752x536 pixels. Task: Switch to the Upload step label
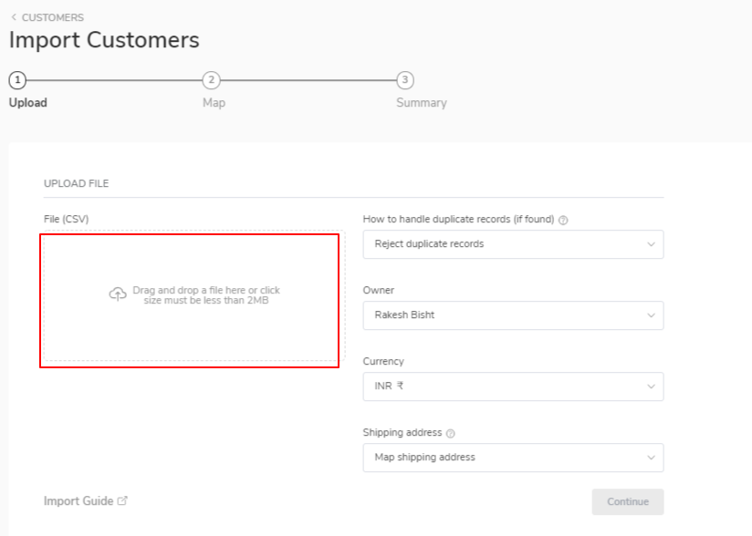27,103
